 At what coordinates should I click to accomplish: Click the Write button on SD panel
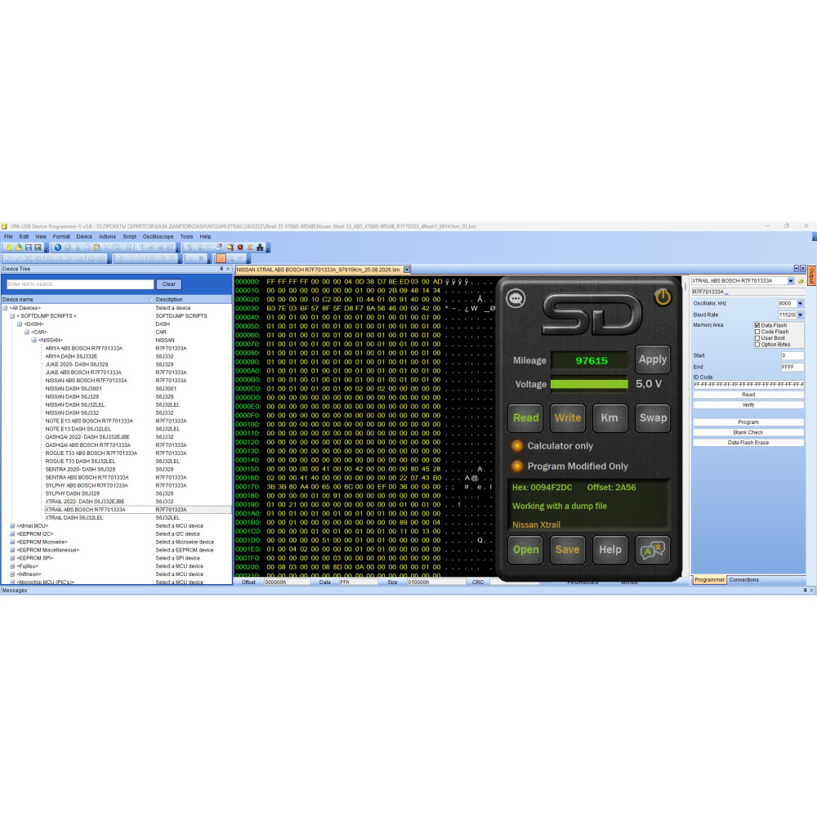click(x=568, y=417)
